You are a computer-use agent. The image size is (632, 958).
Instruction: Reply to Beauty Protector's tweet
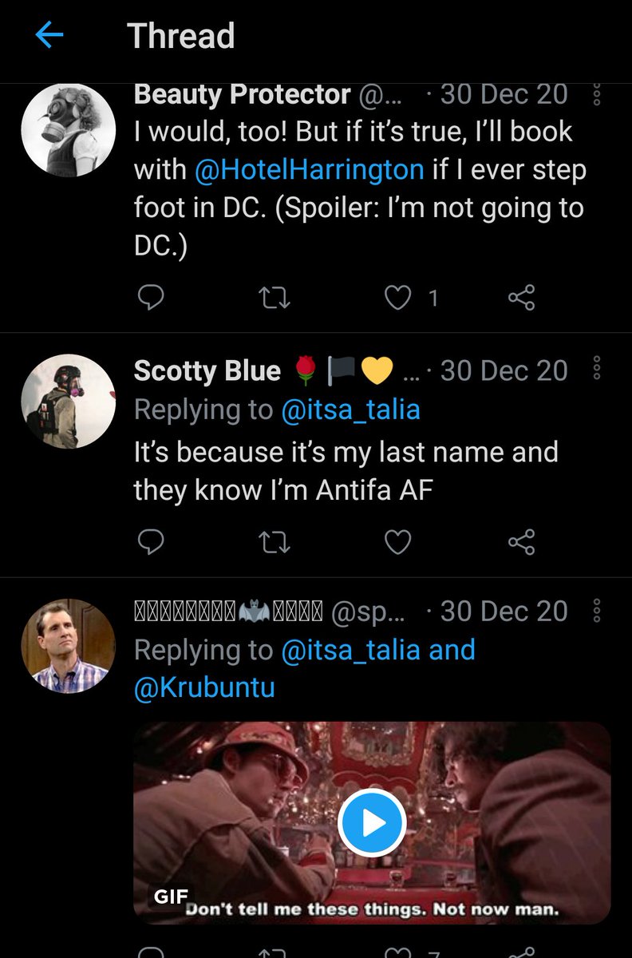coord(151,298)
